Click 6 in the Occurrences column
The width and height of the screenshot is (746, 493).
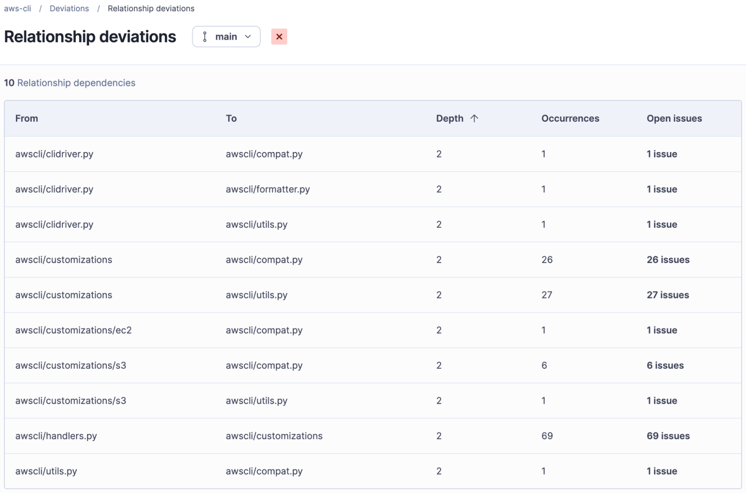click(544, 365)
